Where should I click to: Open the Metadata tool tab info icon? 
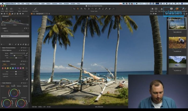point(20,14)
